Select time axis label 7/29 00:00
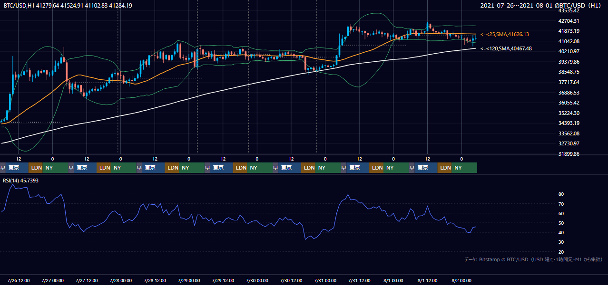 [x=189, y=280]
